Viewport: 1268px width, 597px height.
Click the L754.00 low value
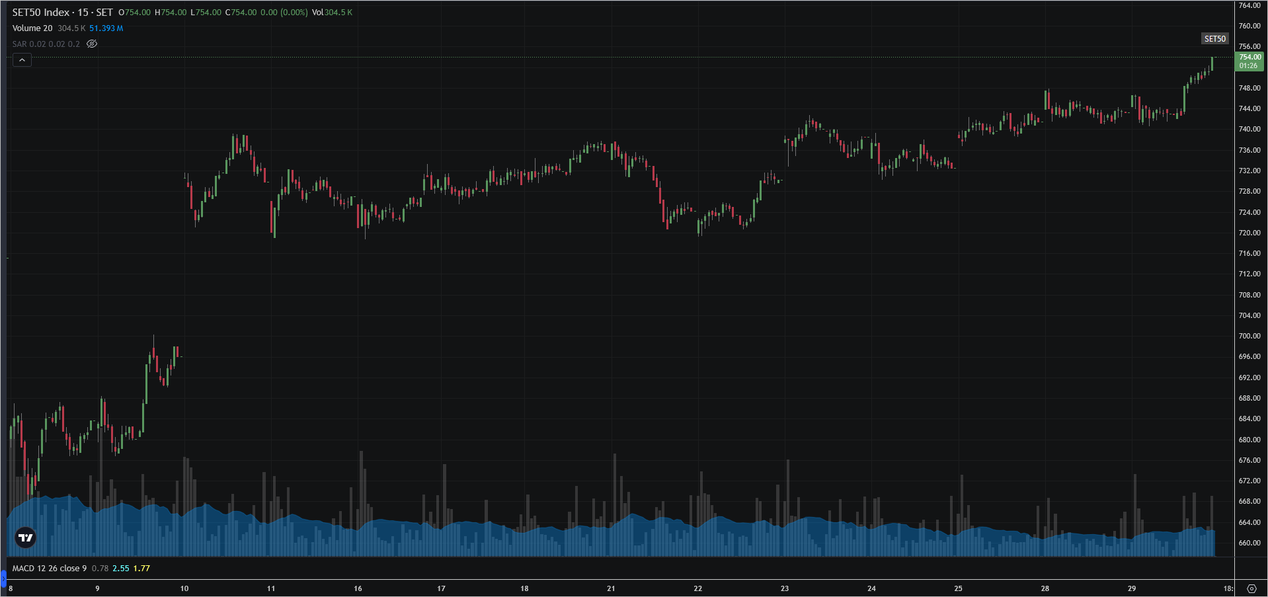[206, 13]
